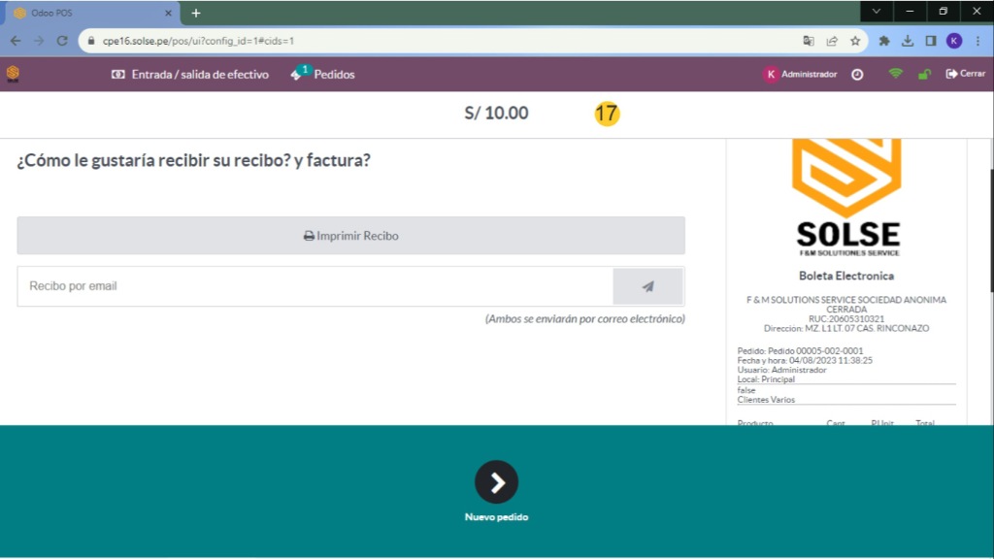Click the Nuevo pedido arrow button
The width and height of the screenshot is (994, 559).
click(x=496, y=481)
